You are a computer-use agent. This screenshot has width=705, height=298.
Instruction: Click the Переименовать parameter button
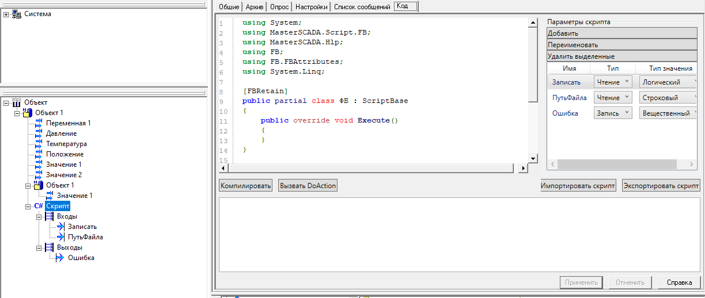coord(622,45)
